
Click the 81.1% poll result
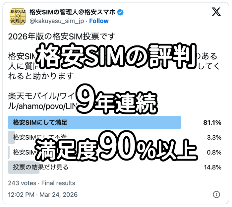pyautogui.click(x=212, y=123)
